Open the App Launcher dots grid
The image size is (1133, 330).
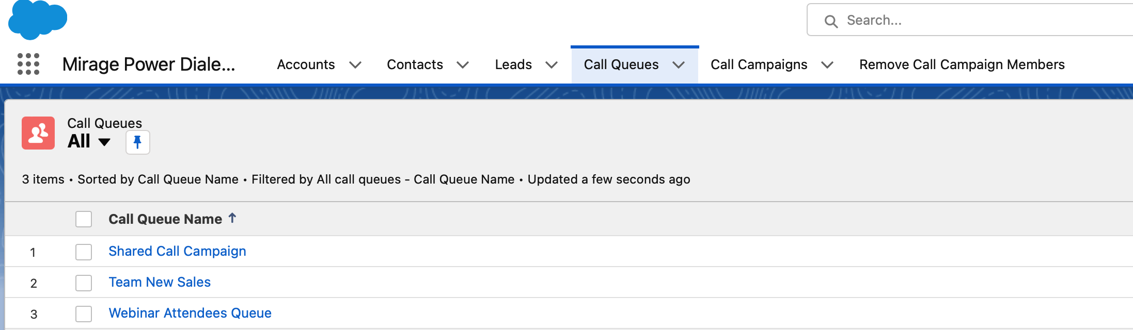point(28,64)
